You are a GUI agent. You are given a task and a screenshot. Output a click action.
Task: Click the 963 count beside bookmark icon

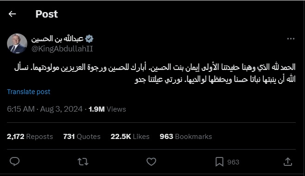pos(233,162)
